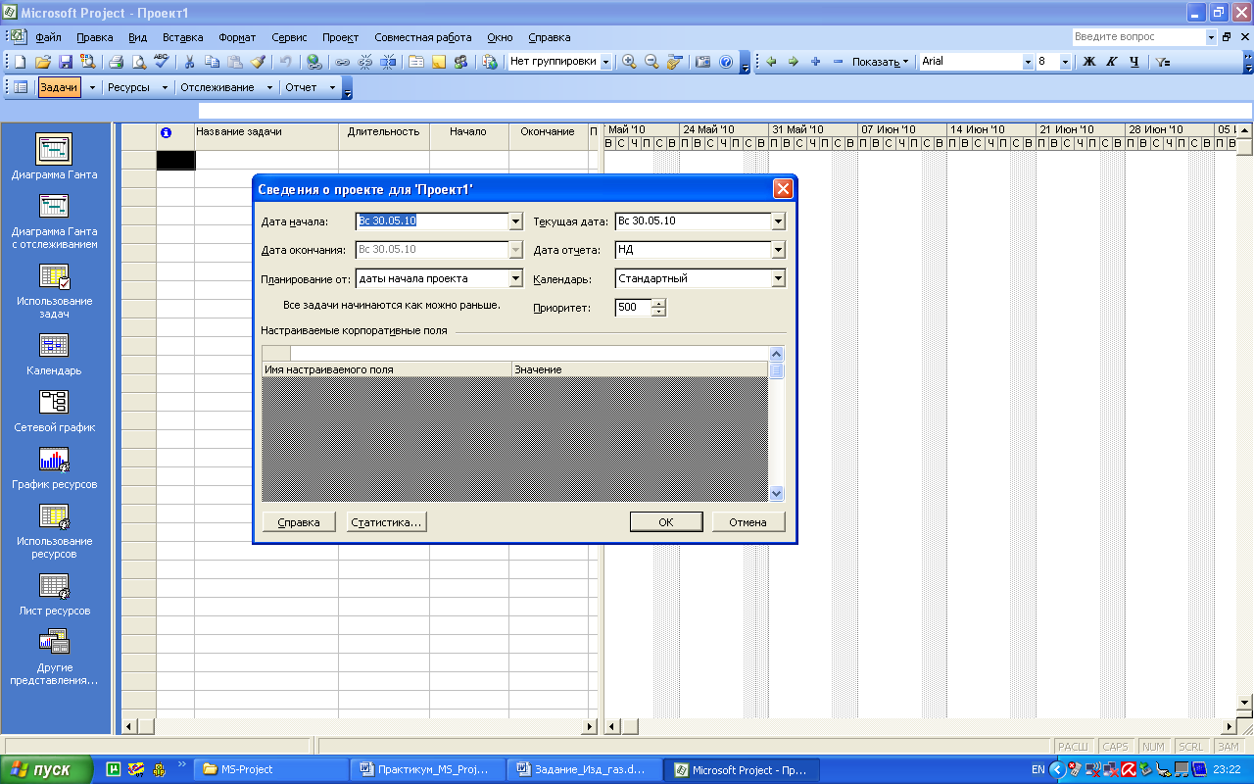This screenshot has width=1254, height=784.
Task: Expand the Планирование от dropdown
Action: pos(516,278)
